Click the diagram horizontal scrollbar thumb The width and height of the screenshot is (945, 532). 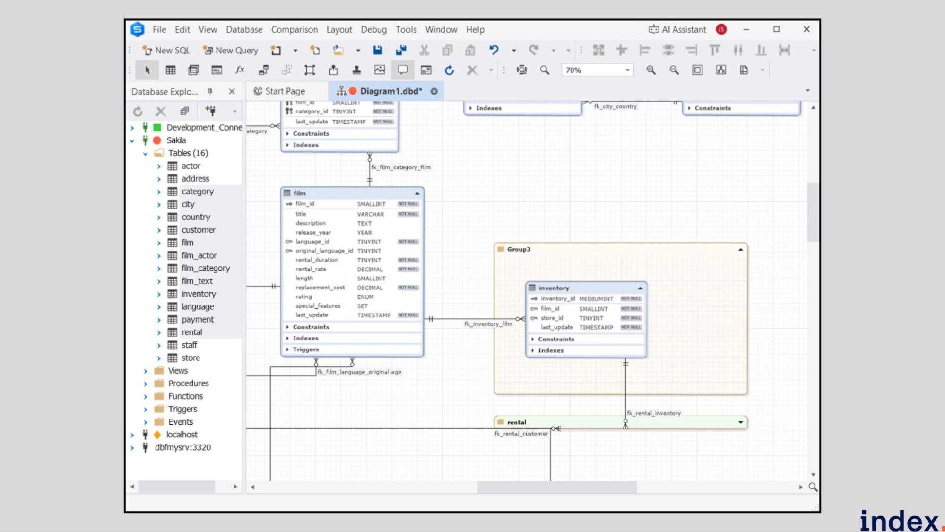556,487
